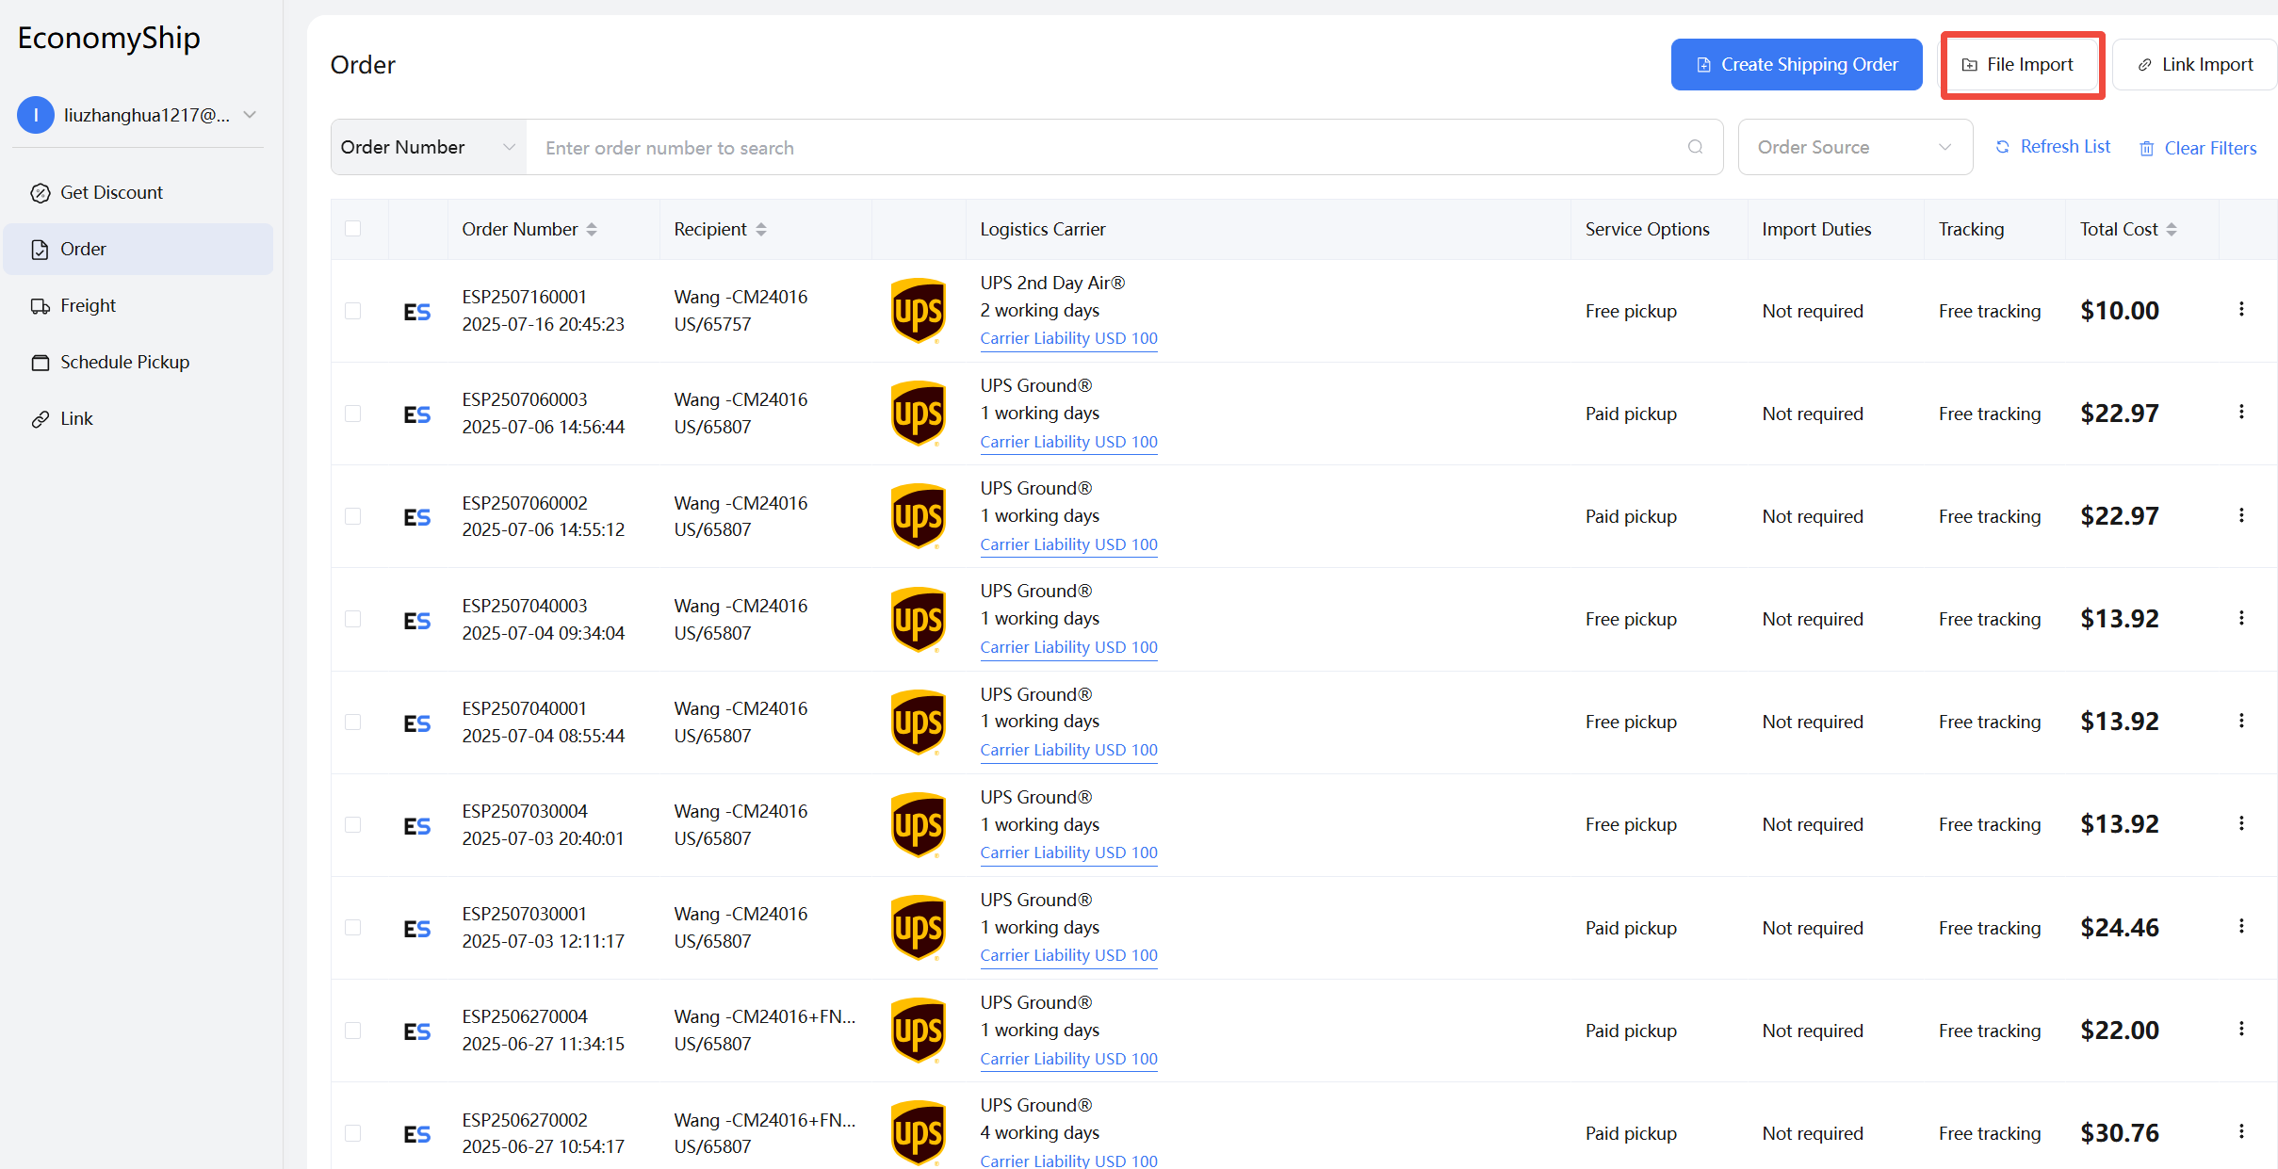Select checkbox for order ESP2507030004
Viewport: 2278px width, 1169px height.
(353, 824)
